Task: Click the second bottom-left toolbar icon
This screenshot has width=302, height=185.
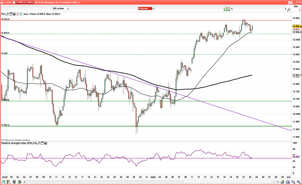Action: pyautogui.click(x=8, y=182)
